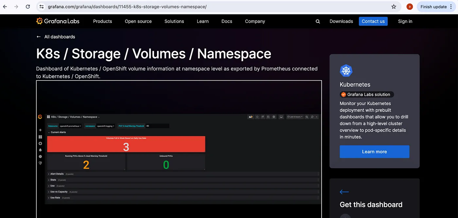Click the Grafana Labs logo
Image resolution: width=458 pixels, height=218 pixels.
58,21
